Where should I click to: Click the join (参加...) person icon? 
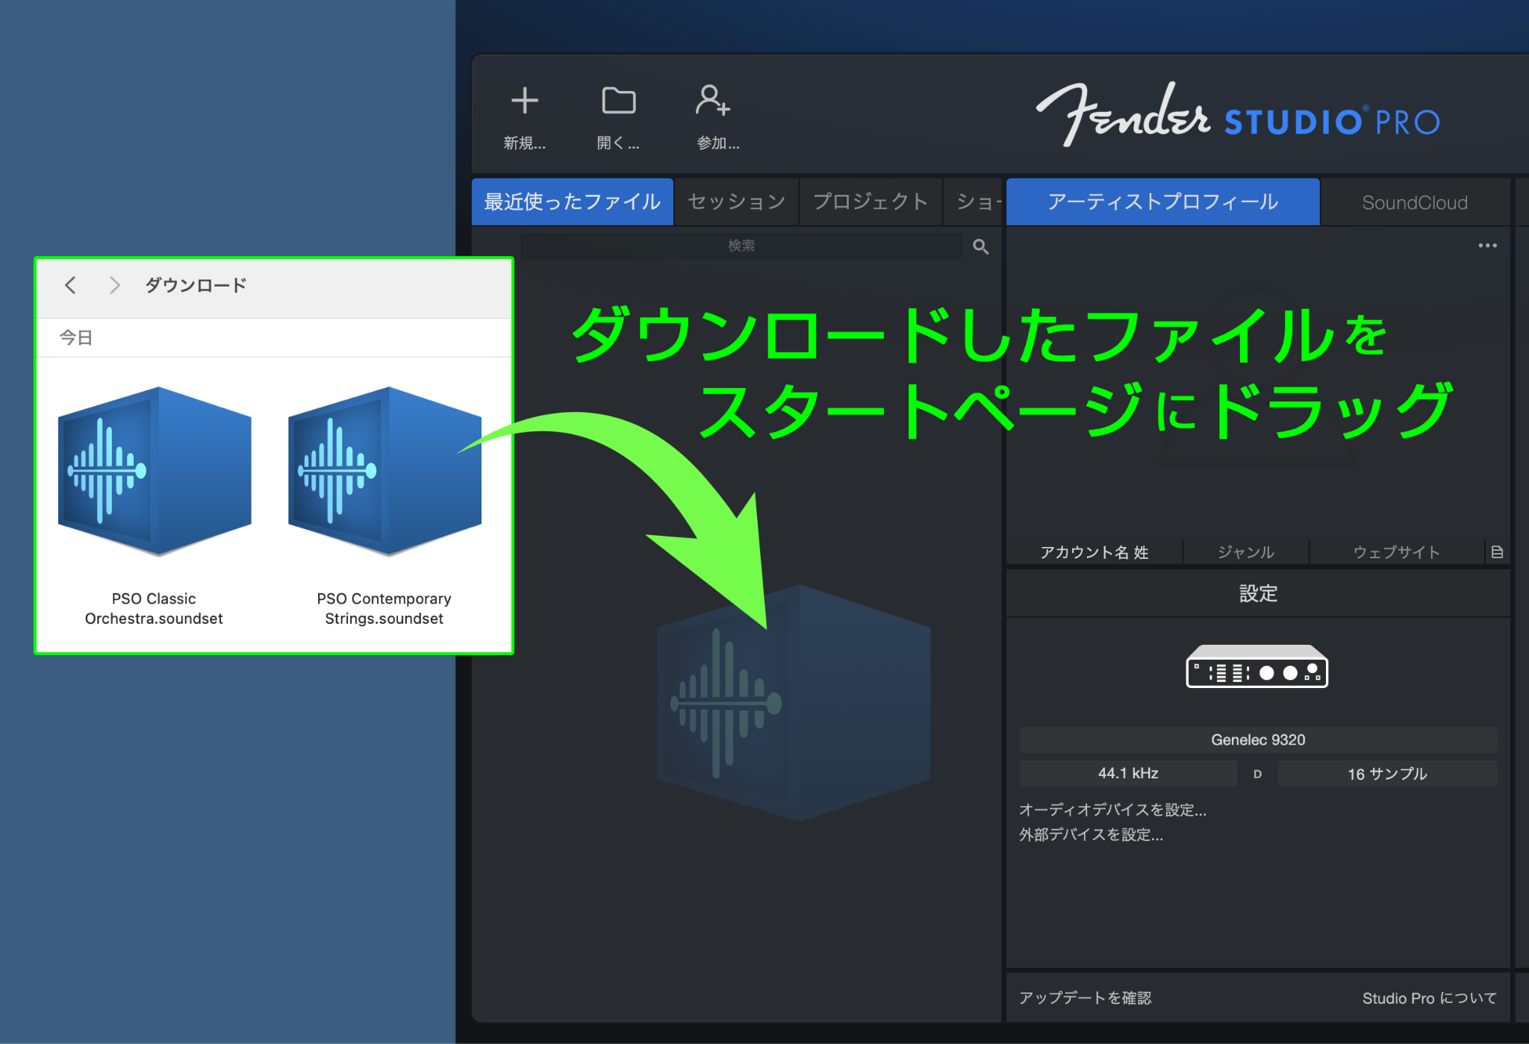pyautogui.click(x=712, y=101)
